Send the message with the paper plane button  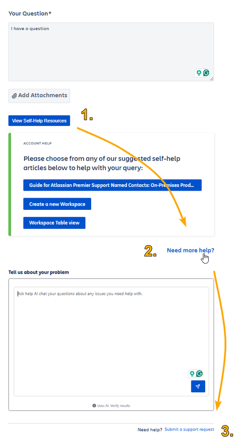(198, 386)
